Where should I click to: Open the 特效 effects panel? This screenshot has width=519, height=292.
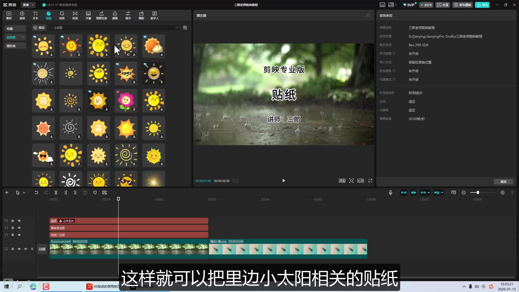(x=62, y=15)
